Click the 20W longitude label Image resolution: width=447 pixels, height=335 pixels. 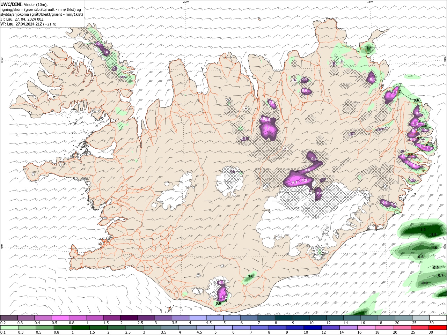(186, 2)
